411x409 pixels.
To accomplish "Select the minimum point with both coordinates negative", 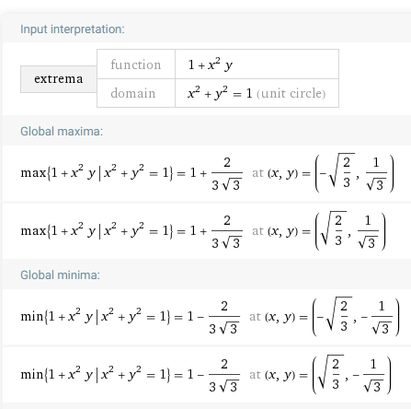I will coord(356,317).
